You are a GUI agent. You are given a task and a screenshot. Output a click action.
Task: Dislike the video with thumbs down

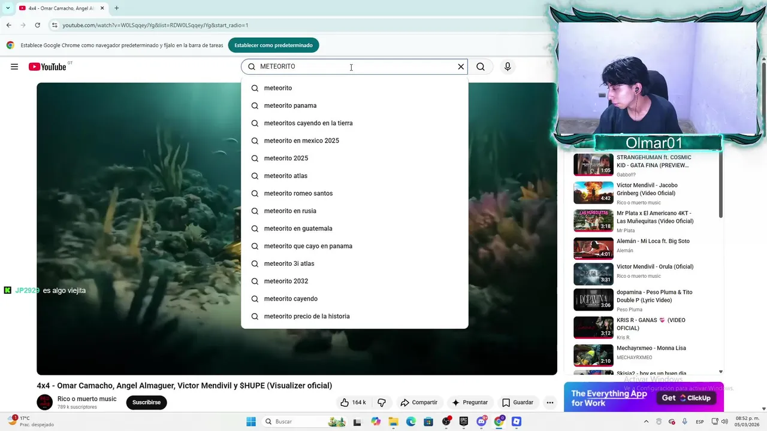pyautogui.click(x=381, y=402)
